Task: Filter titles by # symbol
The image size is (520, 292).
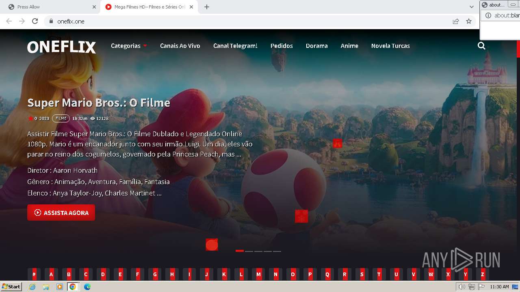Action: (34, 274)
